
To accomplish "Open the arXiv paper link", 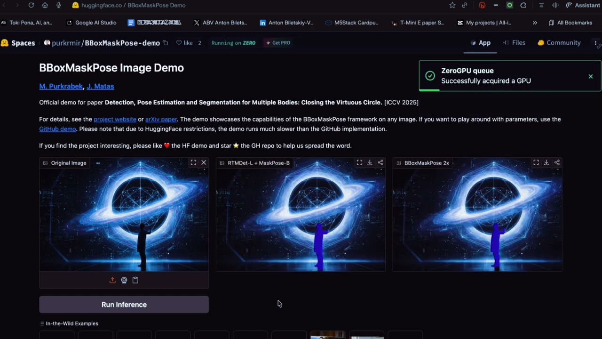I will point(161,119).
